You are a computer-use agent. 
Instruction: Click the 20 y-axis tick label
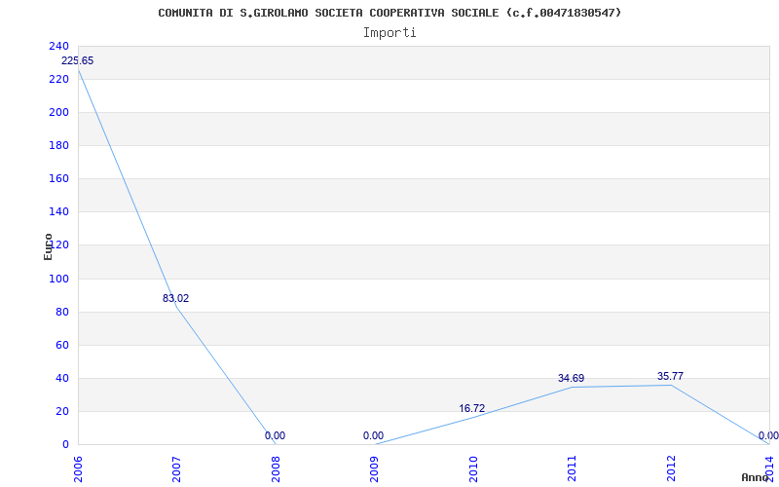[x=62, y=411]
